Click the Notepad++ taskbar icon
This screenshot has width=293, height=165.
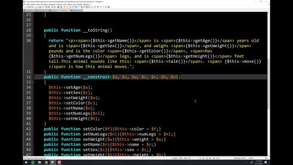pyautogui.click(x=53, y=162)
